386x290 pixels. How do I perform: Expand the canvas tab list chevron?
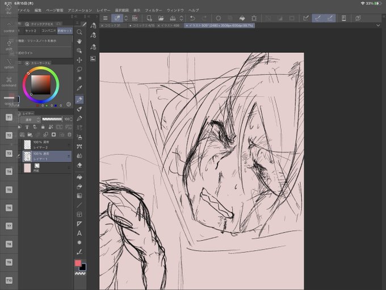(378, 25)
